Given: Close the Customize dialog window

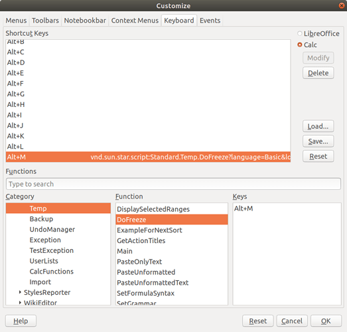Looking at the screenshot, I should point(342,5).
